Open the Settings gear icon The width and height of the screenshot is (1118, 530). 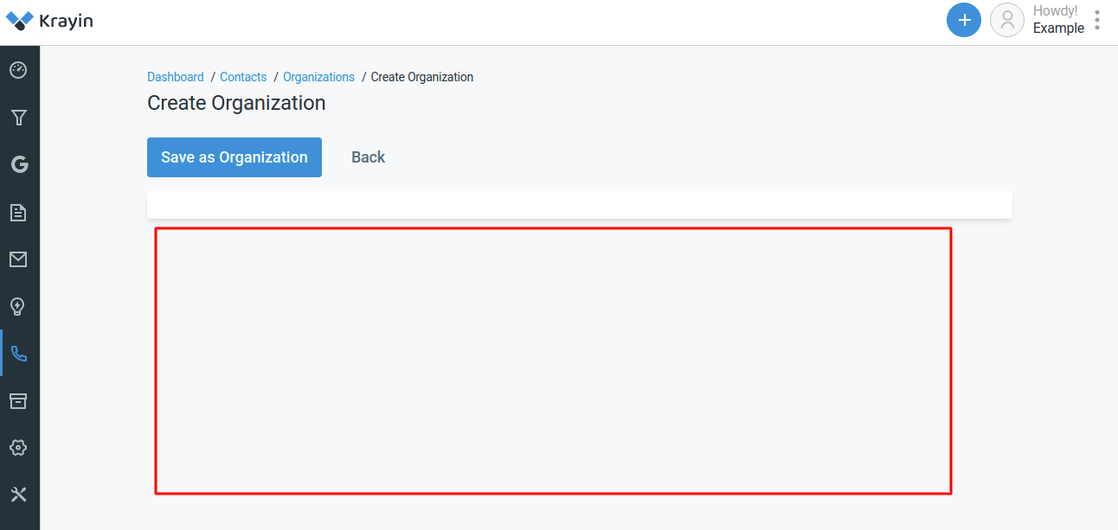(x=19, y=447)
